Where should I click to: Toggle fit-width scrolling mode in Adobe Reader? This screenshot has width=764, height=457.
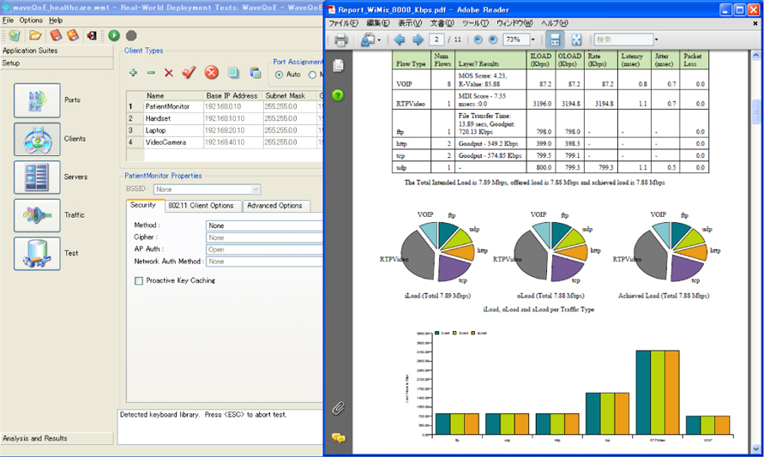555,39
